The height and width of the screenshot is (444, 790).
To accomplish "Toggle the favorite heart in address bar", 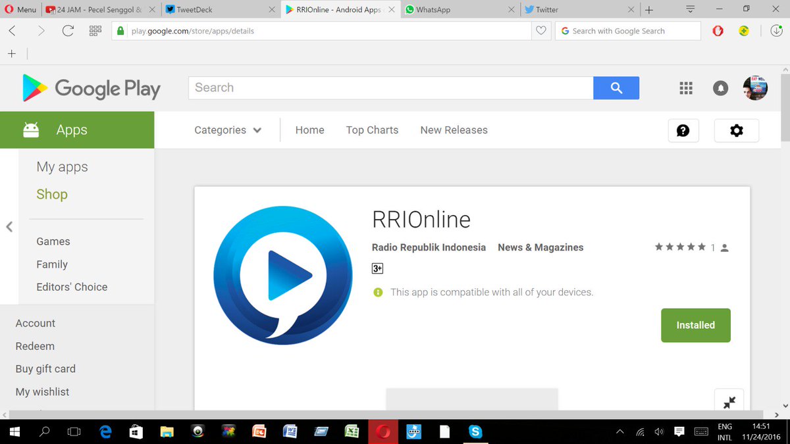I will [540, 30].
